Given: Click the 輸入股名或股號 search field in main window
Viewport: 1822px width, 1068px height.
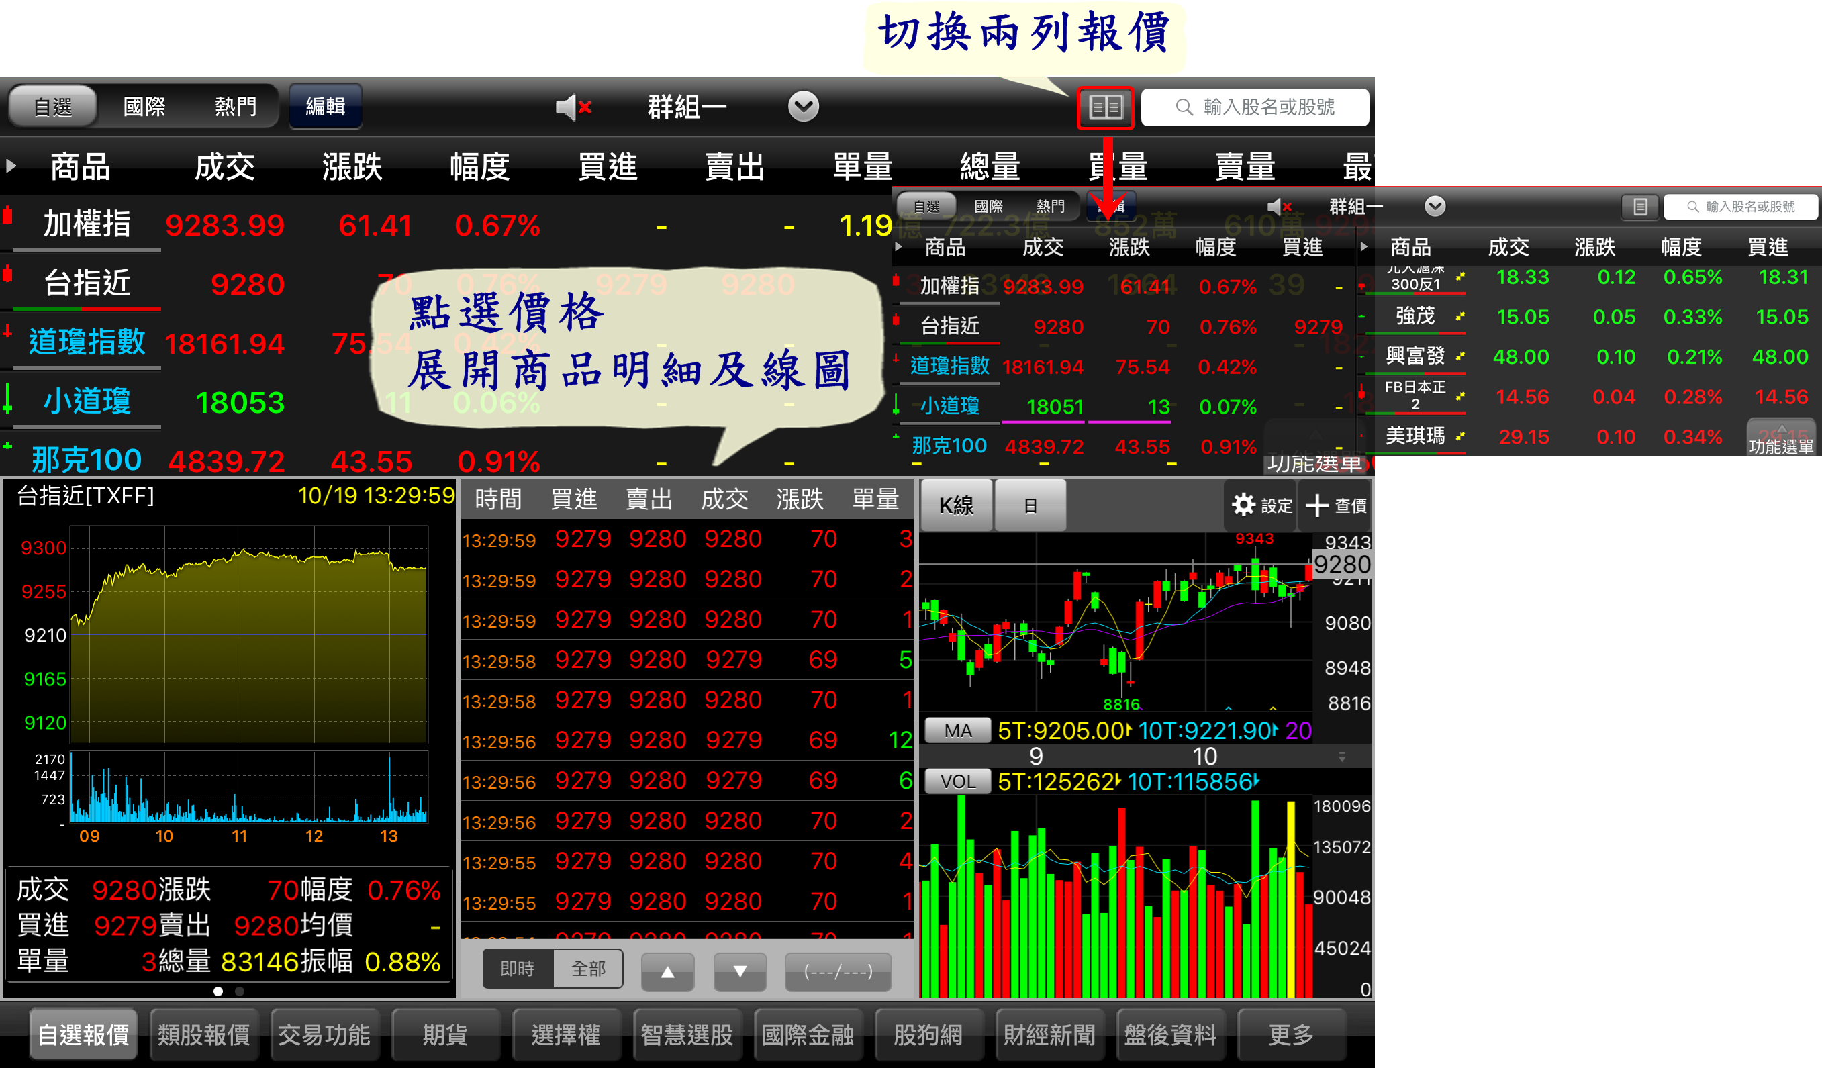Looking at the screenshot, I should [x=1255, y=108].
